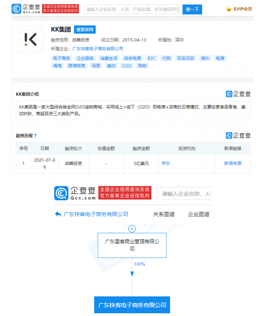The height and width of the screenshot is (316, 264).
Task: Click the 广东星客商业管理有限公司 node
Action: (x=132, y=245)
